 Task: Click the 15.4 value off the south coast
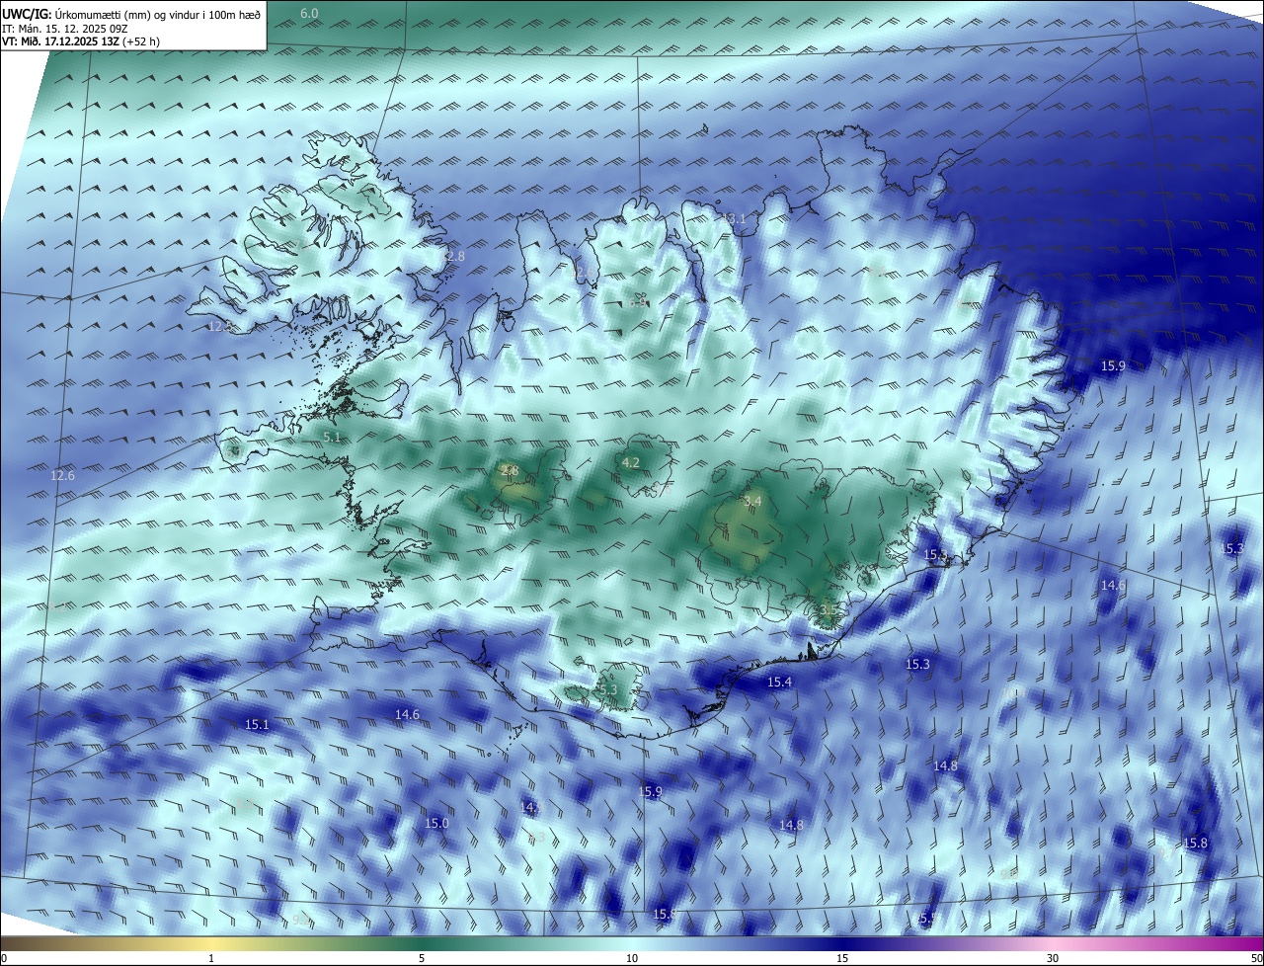point(780,683)
